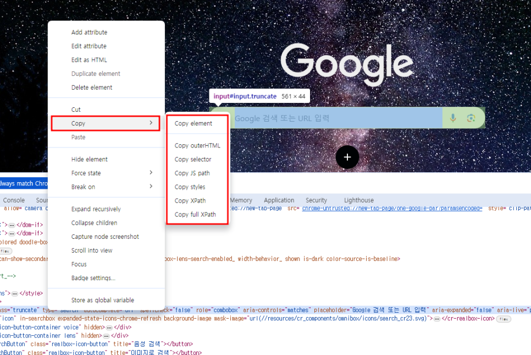Select Copy outerHTML in submenu
The width and height of the screenshot is (531, 355).
click(x=197, y=145)
